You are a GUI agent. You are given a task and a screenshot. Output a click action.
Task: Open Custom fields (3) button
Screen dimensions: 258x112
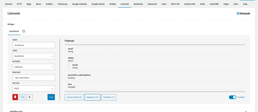coord(74,97)
